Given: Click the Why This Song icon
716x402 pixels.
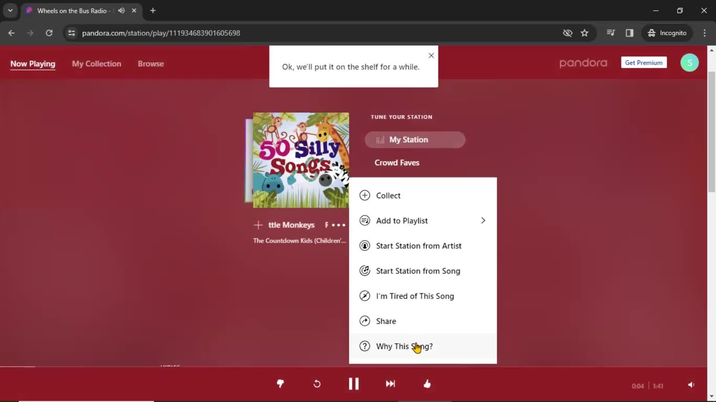Looking at the screenshot, I should 365,345.
